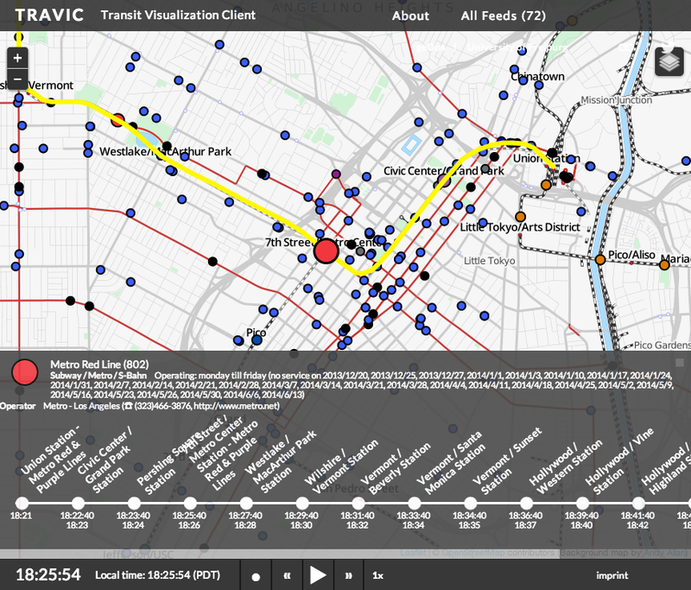
Task: Zoom out on the map
Action: (x=17, y=79)
